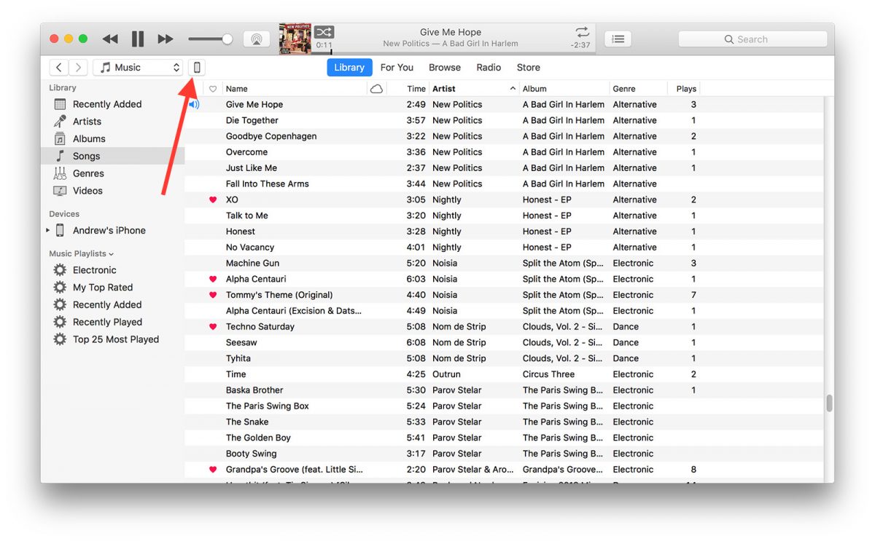Click the AirPlay icon in the toolbar
Screen dimensions: 875x541
257,39
